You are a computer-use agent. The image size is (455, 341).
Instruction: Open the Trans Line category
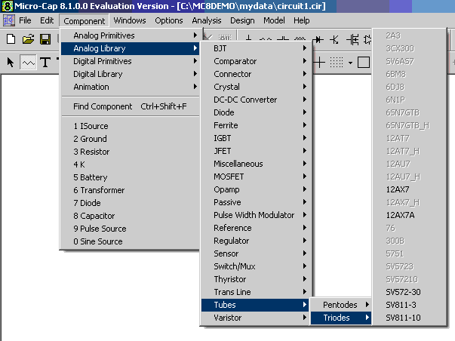[257, 292]
